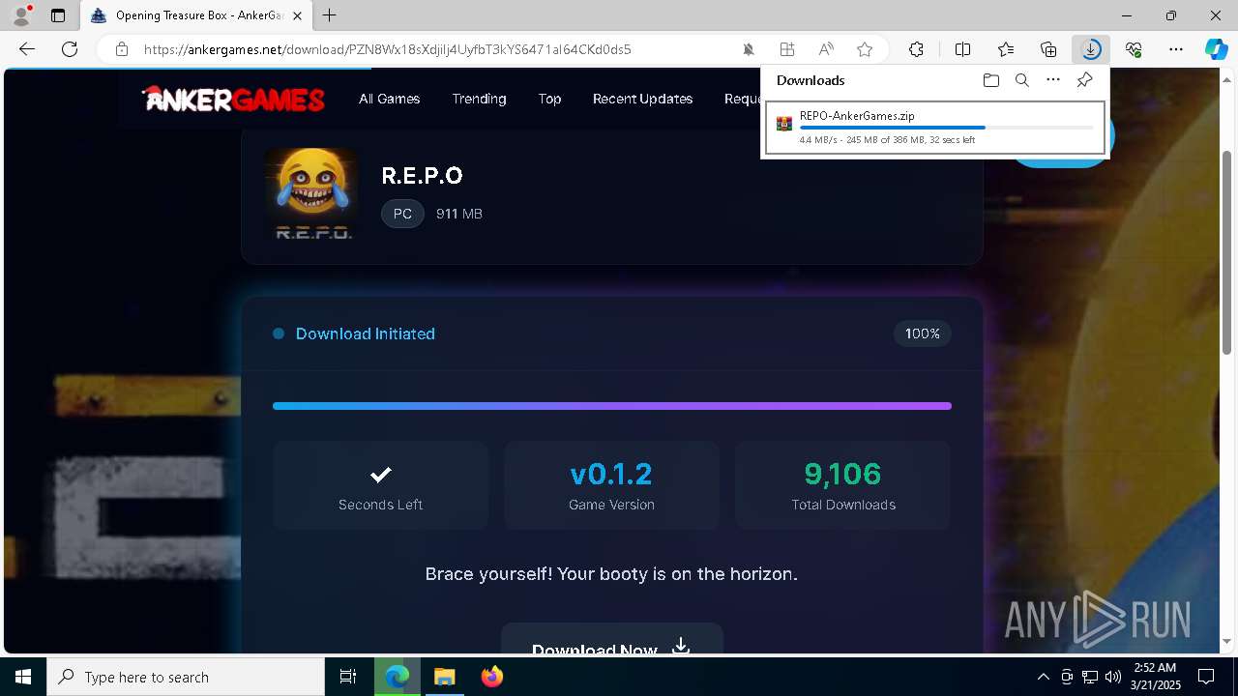
Task: Click the REPO-AnkerGames.zip download item
Action: [x=934, y=128]
